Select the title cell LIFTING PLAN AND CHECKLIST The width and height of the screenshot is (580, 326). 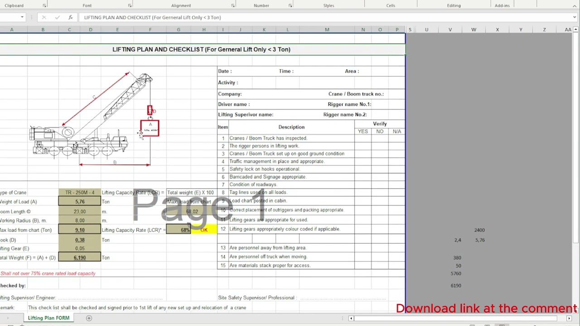202,49
